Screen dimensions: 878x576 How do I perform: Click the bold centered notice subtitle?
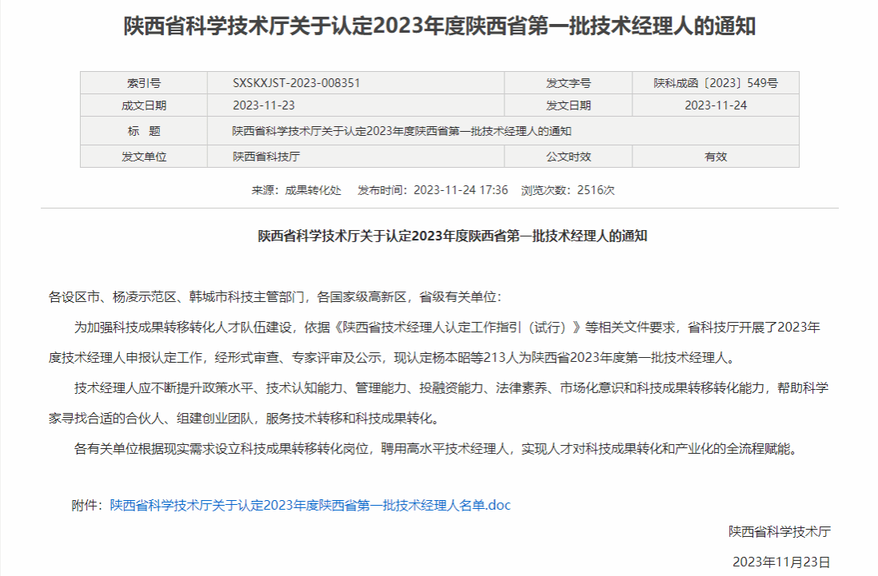click(x=453, y=236)
